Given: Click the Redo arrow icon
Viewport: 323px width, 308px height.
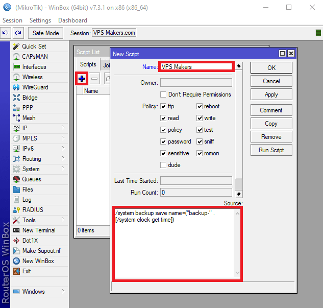Looking at the screenshot, I should pyautogui.click(x=18, y=33).
